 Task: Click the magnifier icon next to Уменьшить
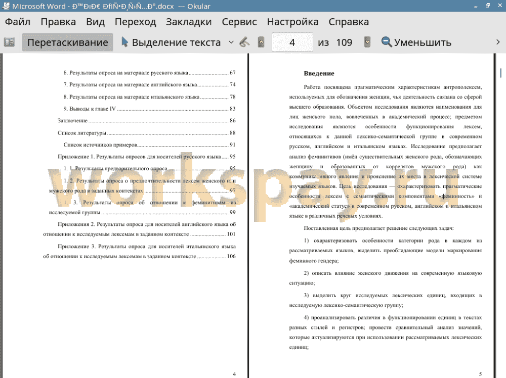pyautogui.click(x=386, y=42)
